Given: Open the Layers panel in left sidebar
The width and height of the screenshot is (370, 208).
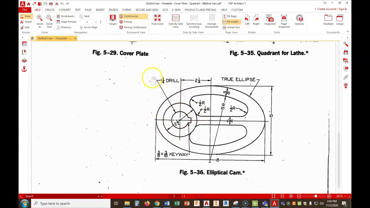Looking at the screenshot, I should [24, 61].
